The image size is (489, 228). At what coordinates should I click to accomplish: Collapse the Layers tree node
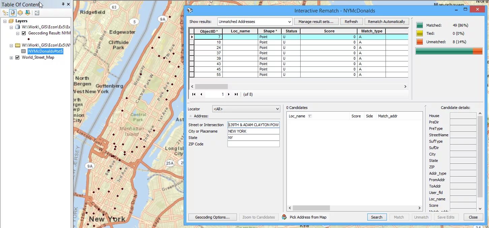(x=5, y=21)
